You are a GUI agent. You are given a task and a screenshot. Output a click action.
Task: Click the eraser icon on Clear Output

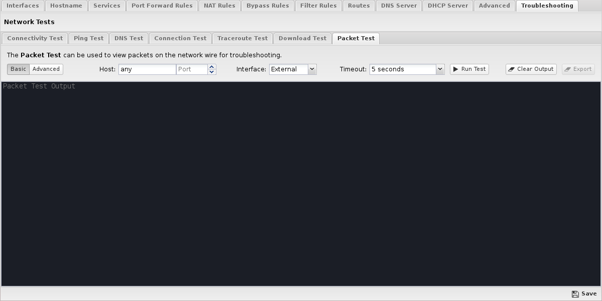coord(511,69)
